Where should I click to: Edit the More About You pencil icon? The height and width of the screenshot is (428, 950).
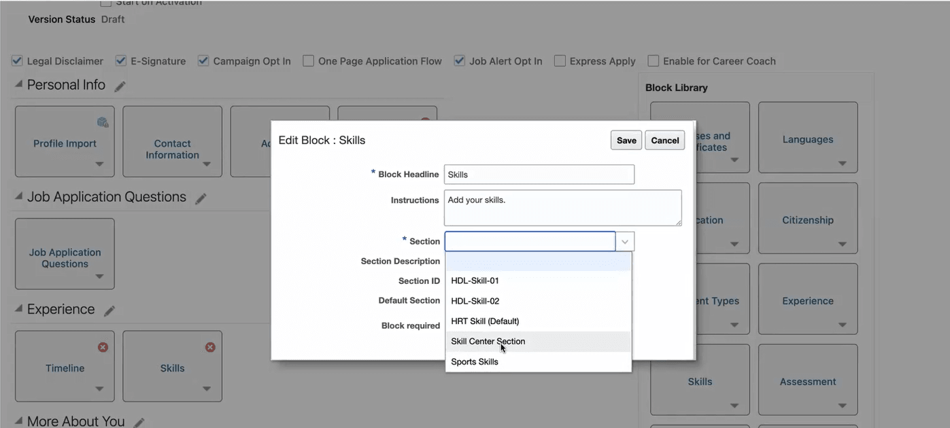tap(139, 422)
